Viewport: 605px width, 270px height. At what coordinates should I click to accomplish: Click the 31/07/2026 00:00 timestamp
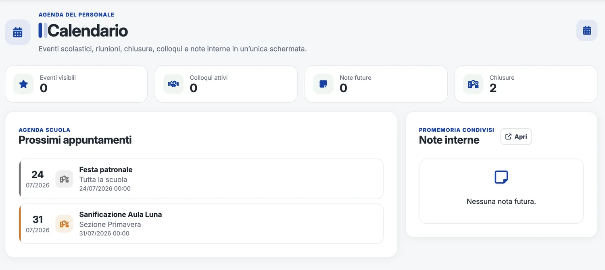tap(104, 233)
